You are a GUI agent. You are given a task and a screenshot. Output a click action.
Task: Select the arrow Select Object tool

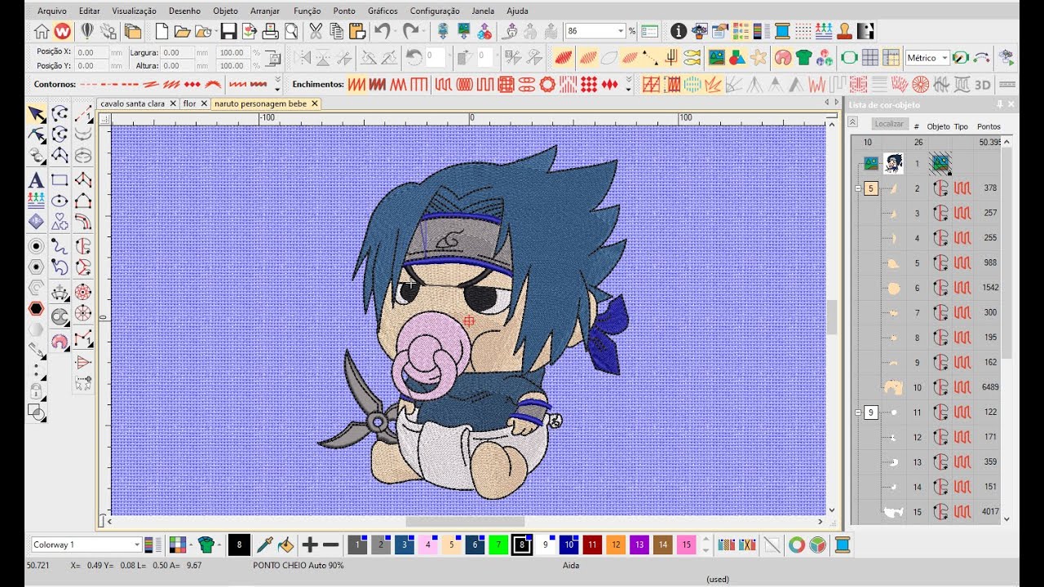pos(36,113)
